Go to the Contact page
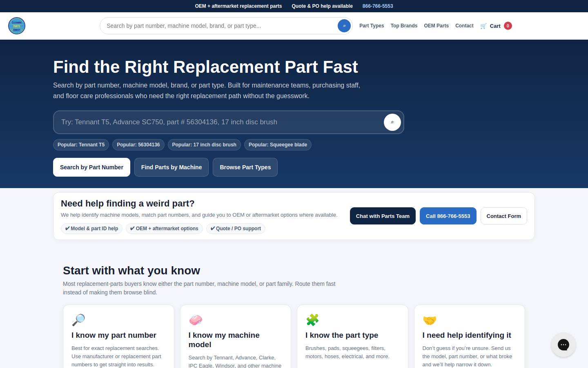The width and height of the screenshot is (588, 368). click(x=464, y=26)
